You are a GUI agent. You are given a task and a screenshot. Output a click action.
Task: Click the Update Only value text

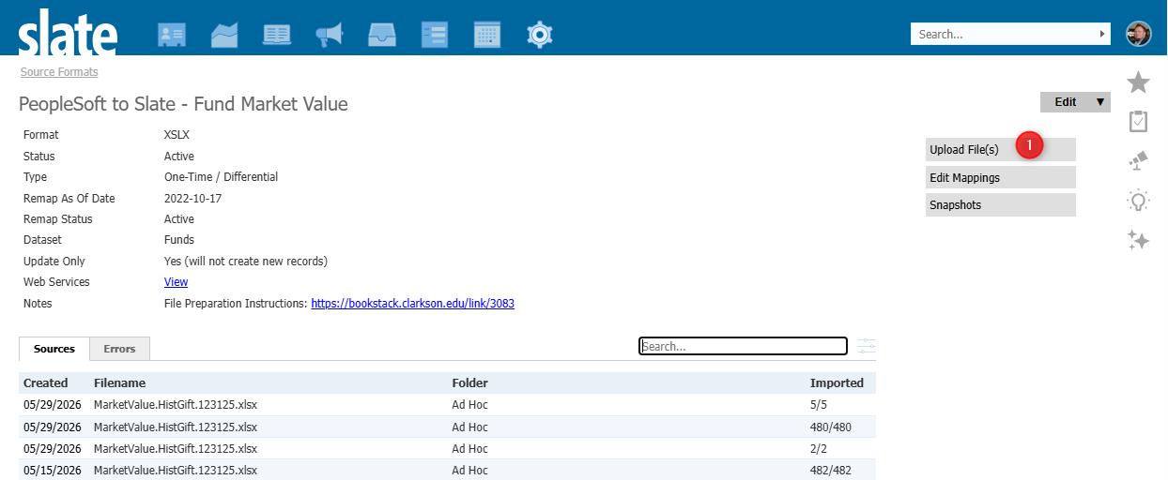pyautogui.click(x=246, y=262)
